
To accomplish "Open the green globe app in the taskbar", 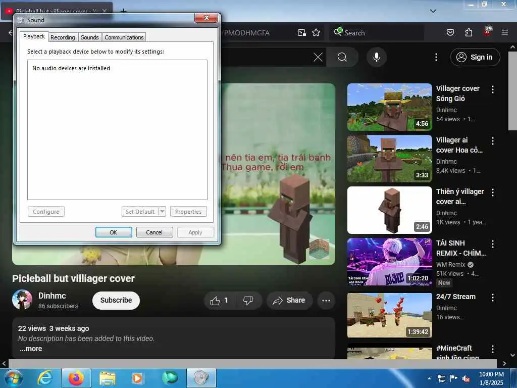I will 170,378.
